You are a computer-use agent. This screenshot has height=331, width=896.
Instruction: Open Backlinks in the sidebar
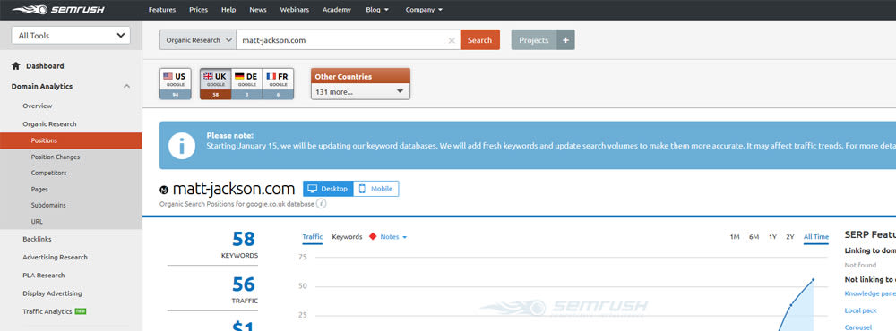[x=37, y=239]
